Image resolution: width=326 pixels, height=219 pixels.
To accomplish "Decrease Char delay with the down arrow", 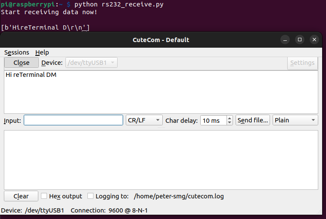I will point(230,123).
